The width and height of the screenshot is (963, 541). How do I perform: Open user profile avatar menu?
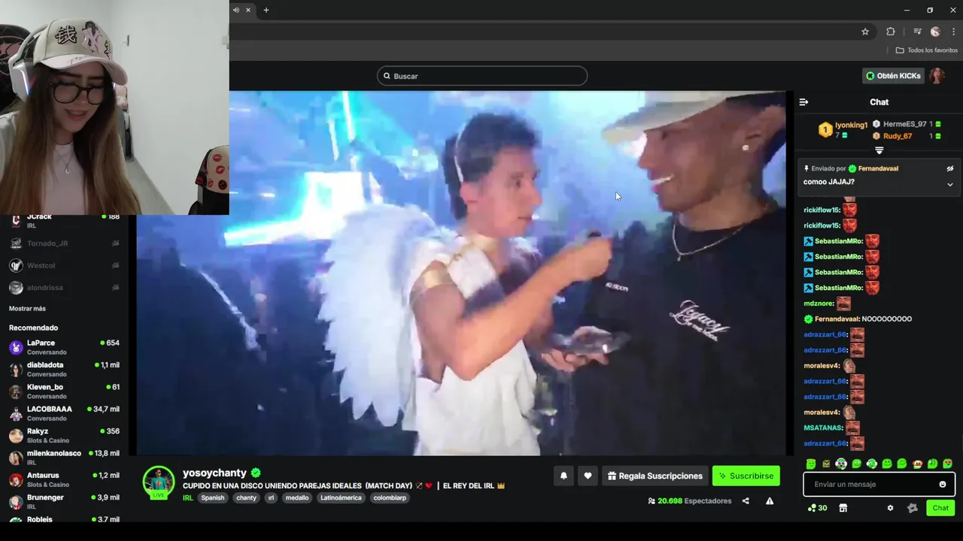(937, 76)
